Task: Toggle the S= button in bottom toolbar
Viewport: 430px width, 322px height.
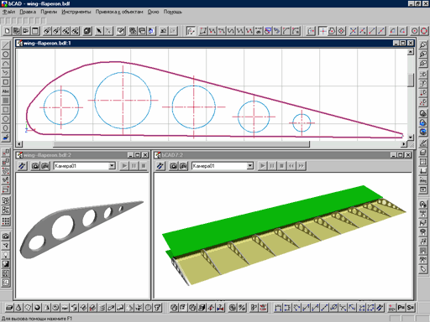Action: [x=411, y=308]
